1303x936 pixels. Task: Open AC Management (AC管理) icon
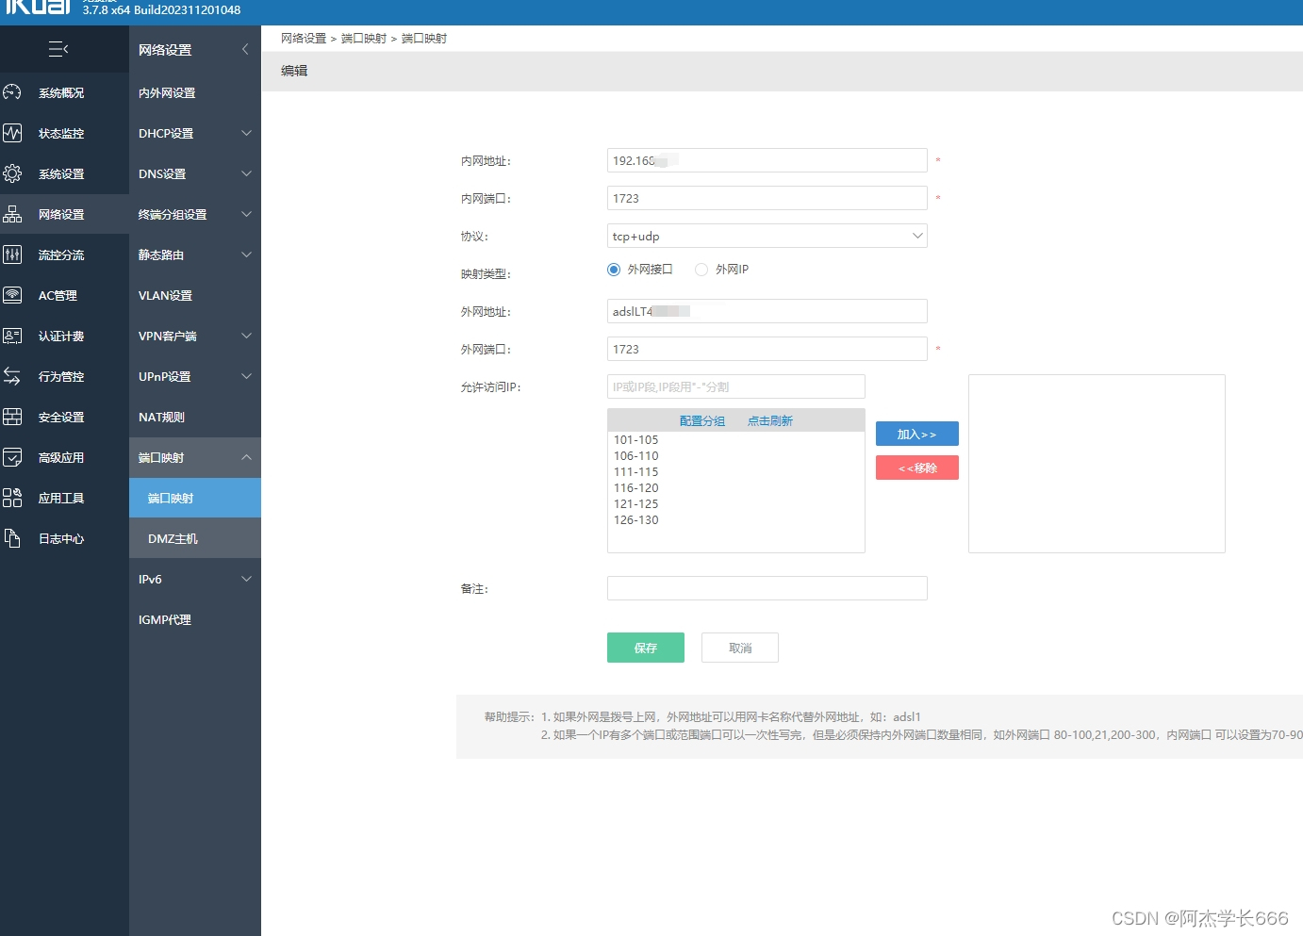click(12, 295)
